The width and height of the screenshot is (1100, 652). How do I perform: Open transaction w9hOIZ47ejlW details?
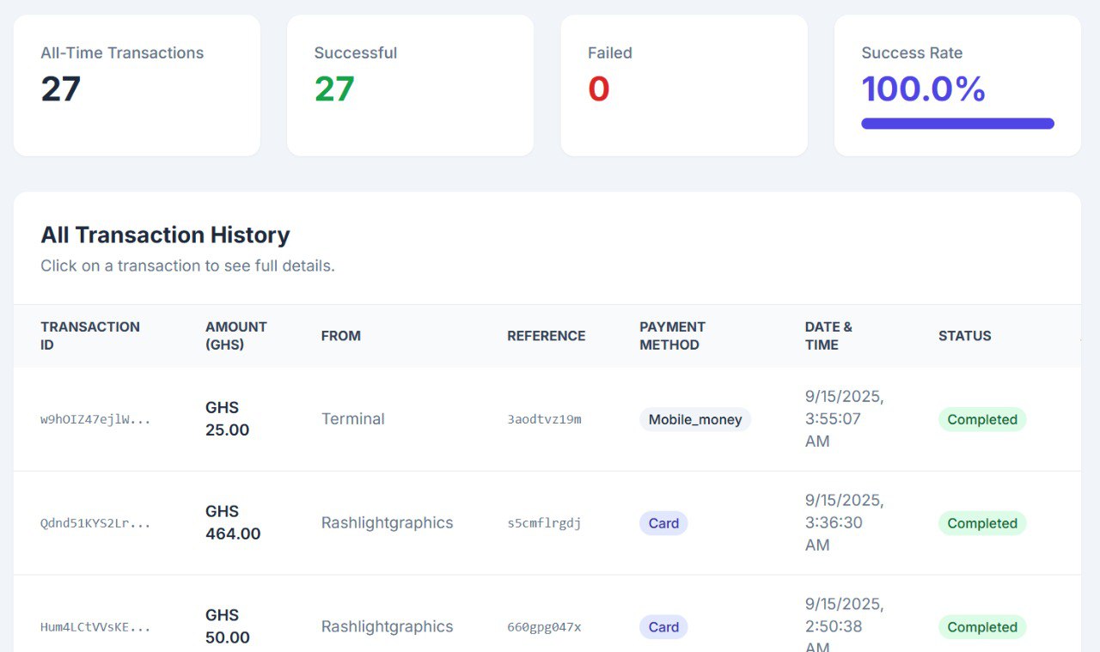(95, 419)
